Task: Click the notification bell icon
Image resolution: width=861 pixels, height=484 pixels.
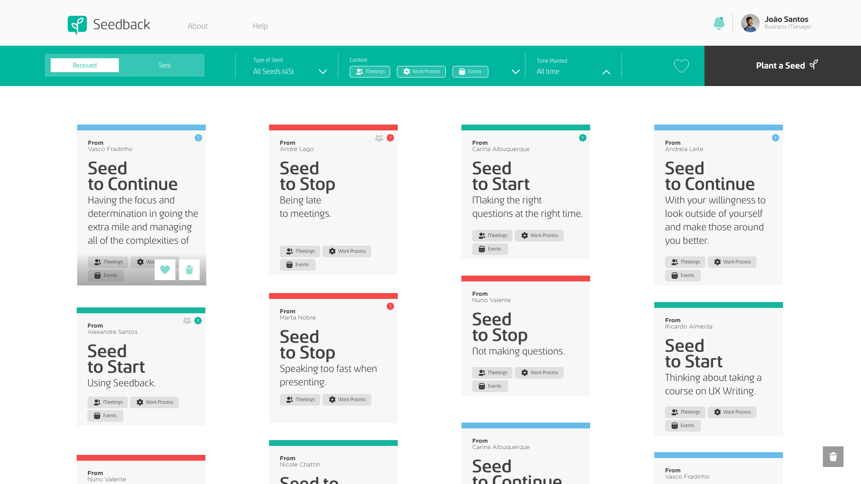Action: (x=719, y=23)
